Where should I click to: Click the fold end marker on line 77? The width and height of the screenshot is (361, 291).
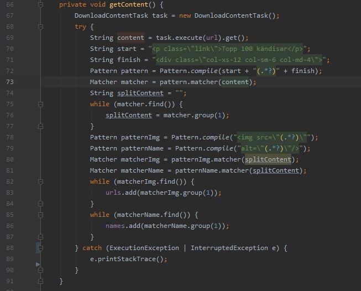40,126
